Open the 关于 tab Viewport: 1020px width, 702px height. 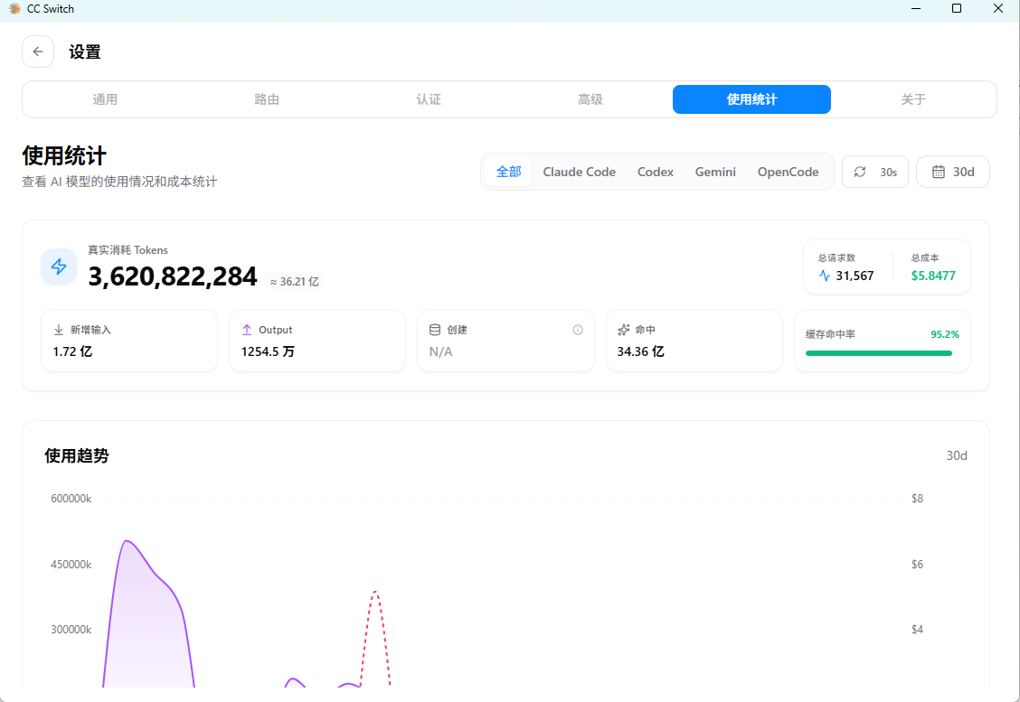pos(913,99)
